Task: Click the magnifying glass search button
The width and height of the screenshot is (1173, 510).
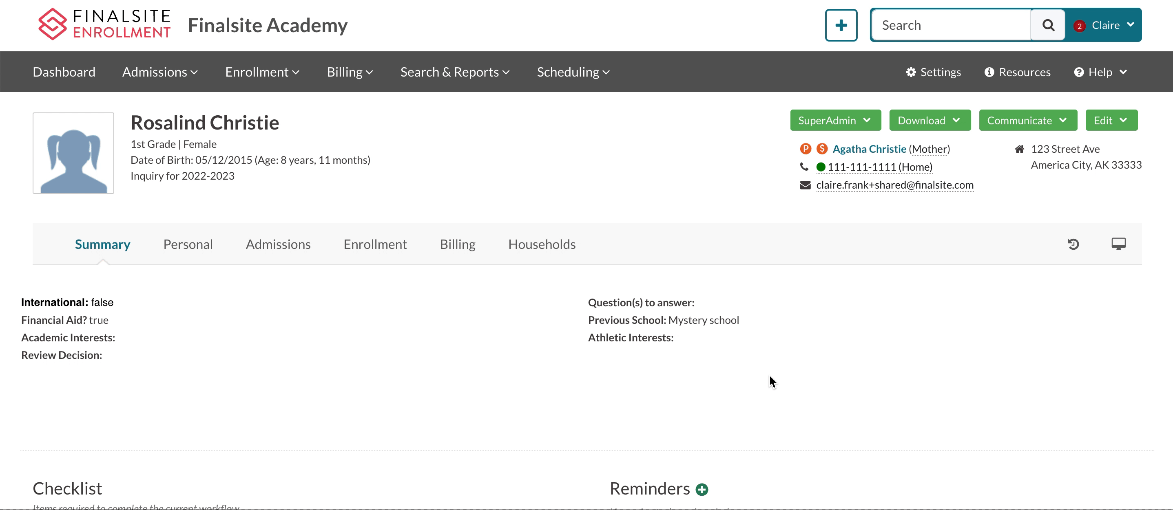Action: coord(1048,25)
